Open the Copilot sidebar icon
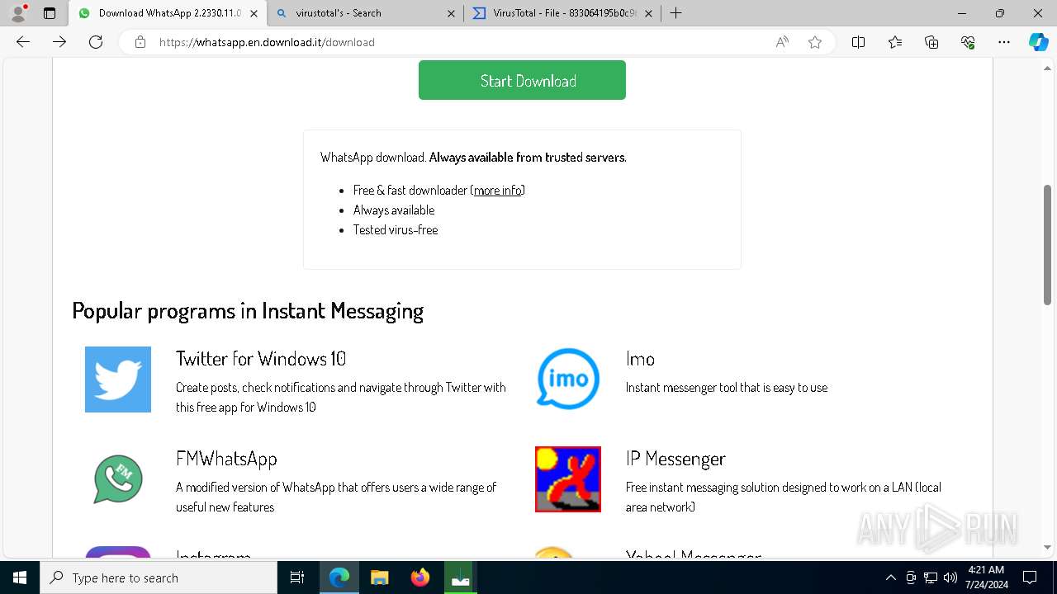Screen dimensions: 1057x594 pos(1039,42)
